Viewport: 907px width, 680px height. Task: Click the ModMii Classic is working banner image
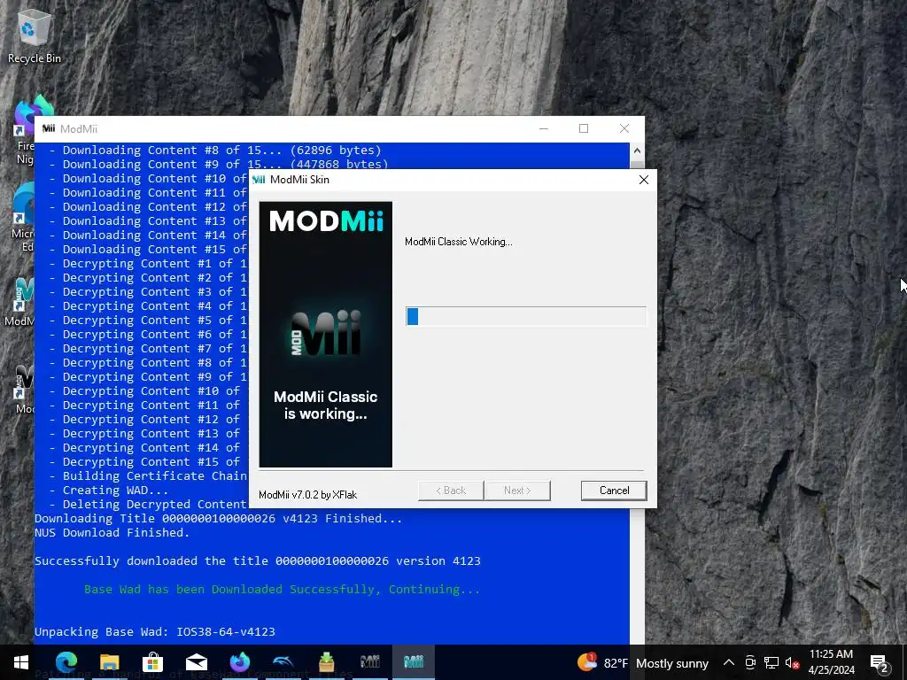point(326,334)
